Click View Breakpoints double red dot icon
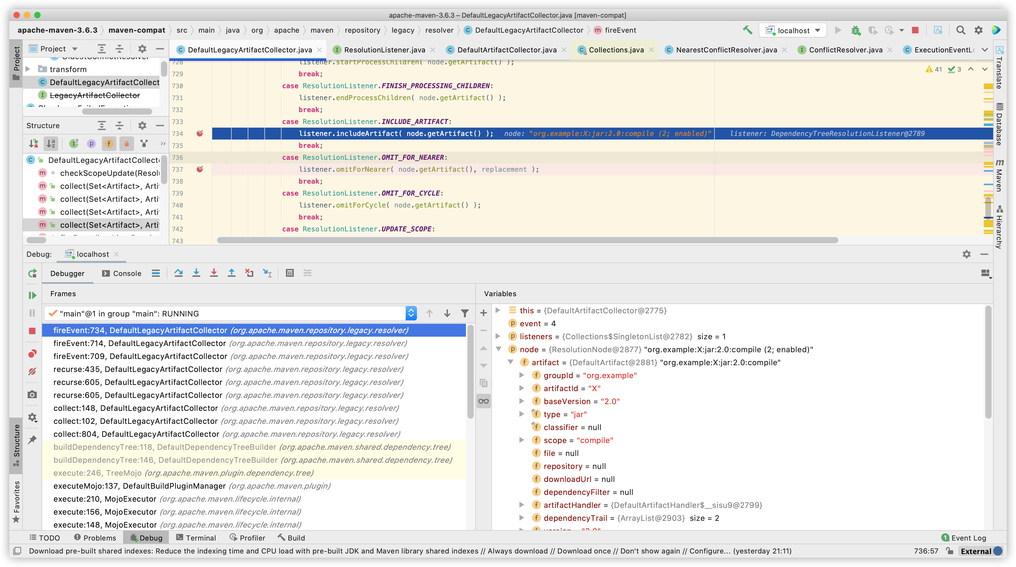The width and height of the screenshot is (1016, 567). click(32, 354)
